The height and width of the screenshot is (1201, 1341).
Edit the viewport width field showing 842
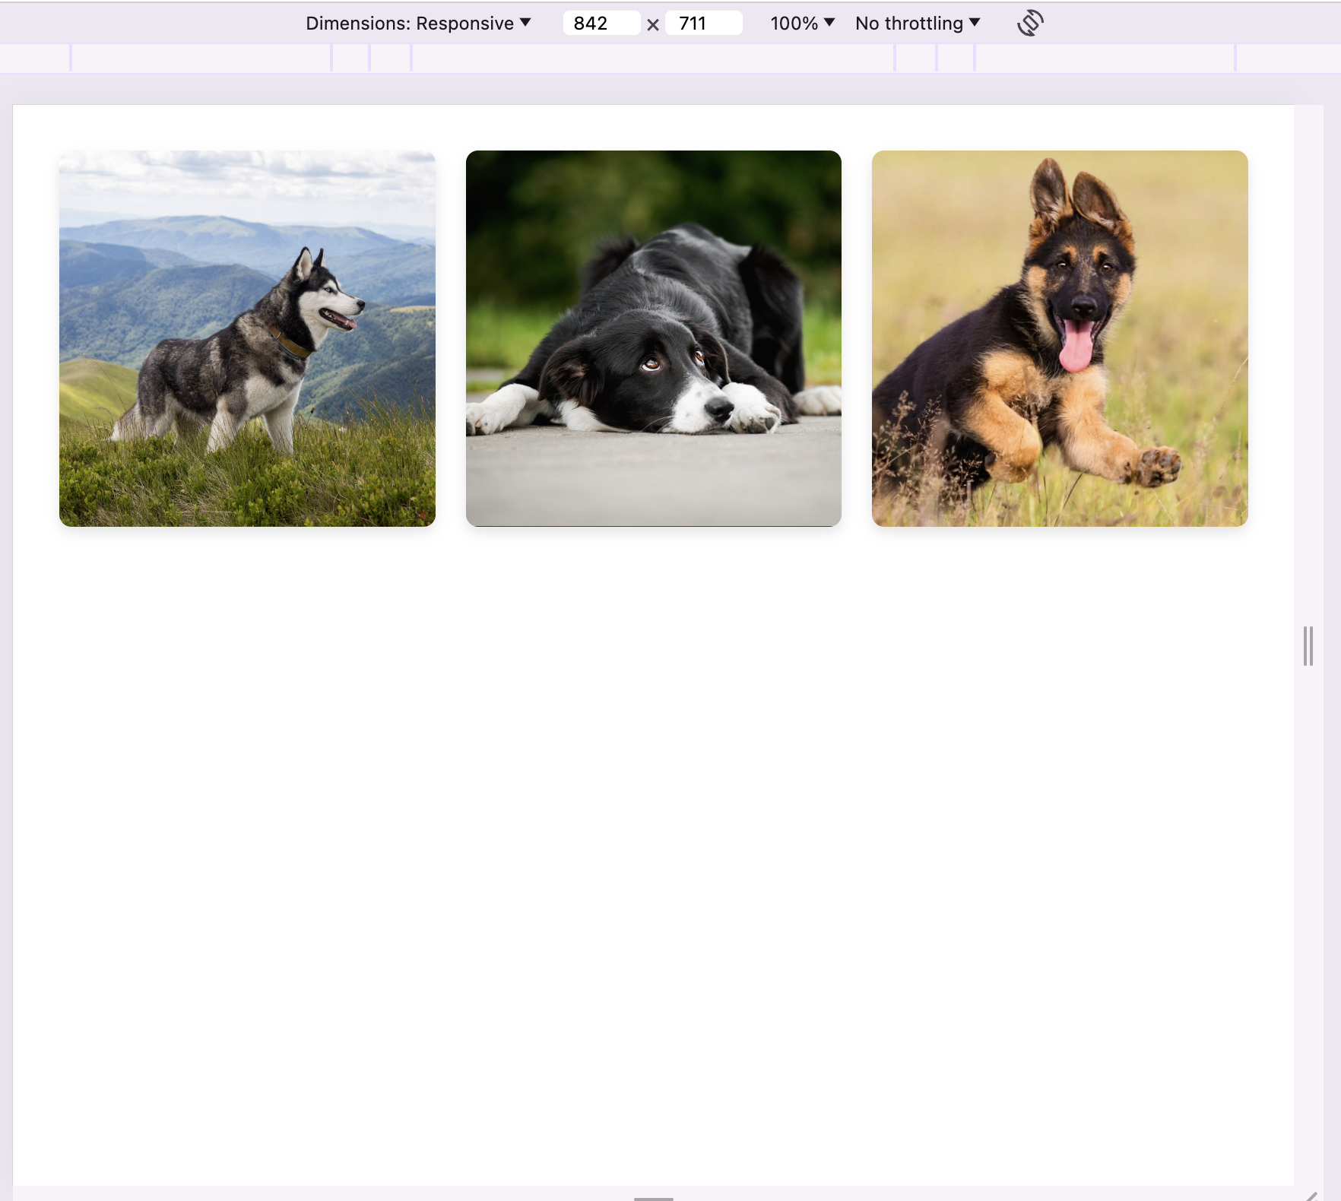(601, 24)
